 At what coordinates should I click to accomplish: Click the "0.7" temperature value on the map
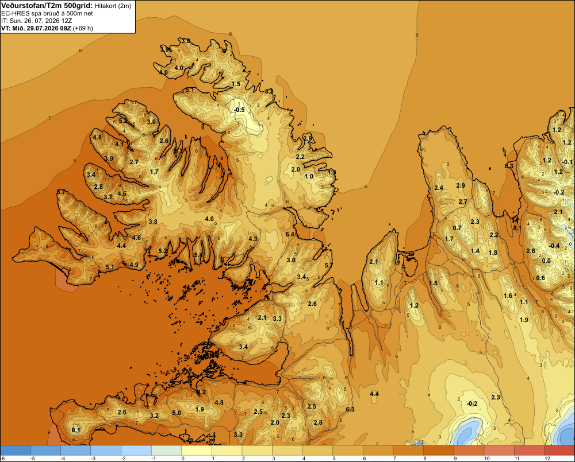[x=457, y=228]
